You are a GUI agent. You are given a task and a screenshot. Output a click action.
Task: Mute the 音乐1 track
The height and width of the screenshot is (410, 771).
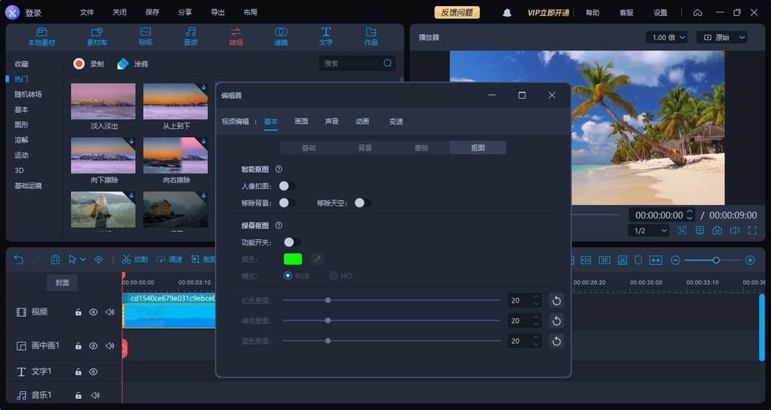coord(95,395)
